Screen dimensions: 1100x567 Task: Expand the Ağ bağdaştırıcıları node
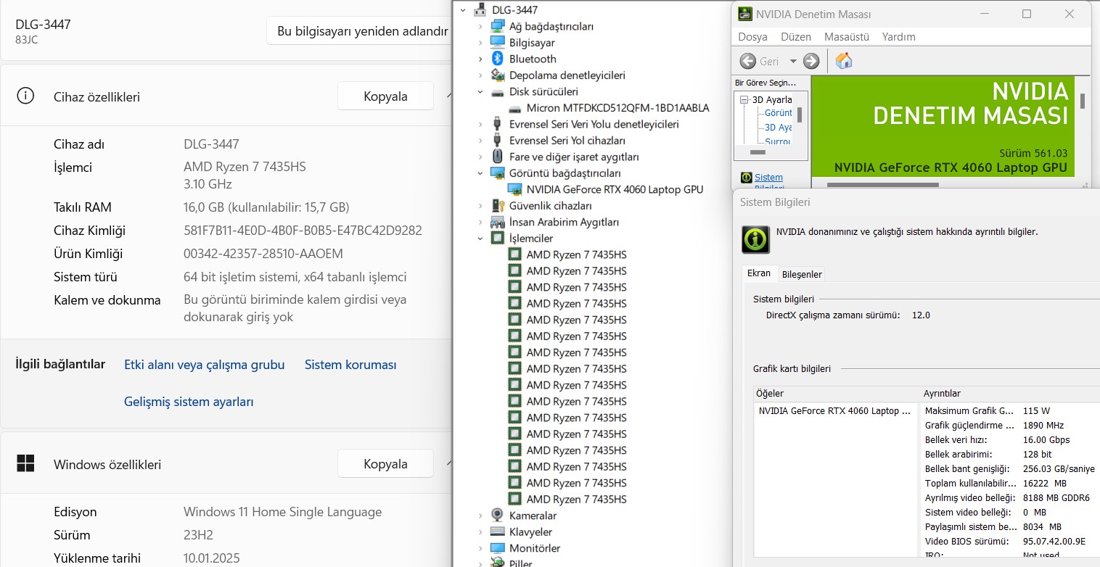coord(480,27)
